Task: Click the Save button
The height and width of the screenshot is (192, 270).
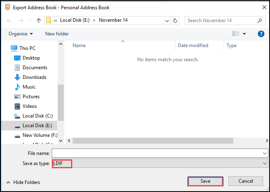Action: [205, 181]
